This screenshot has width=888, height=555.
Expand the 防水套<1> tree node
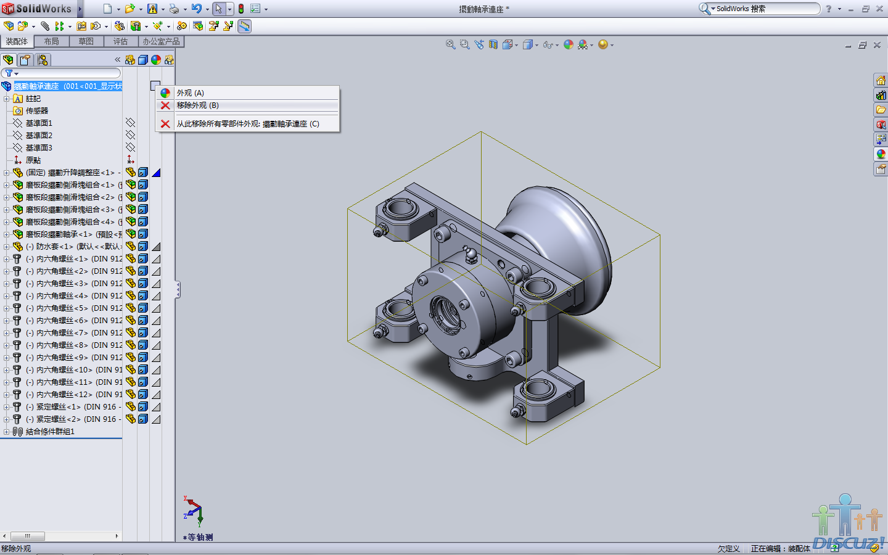6,247
